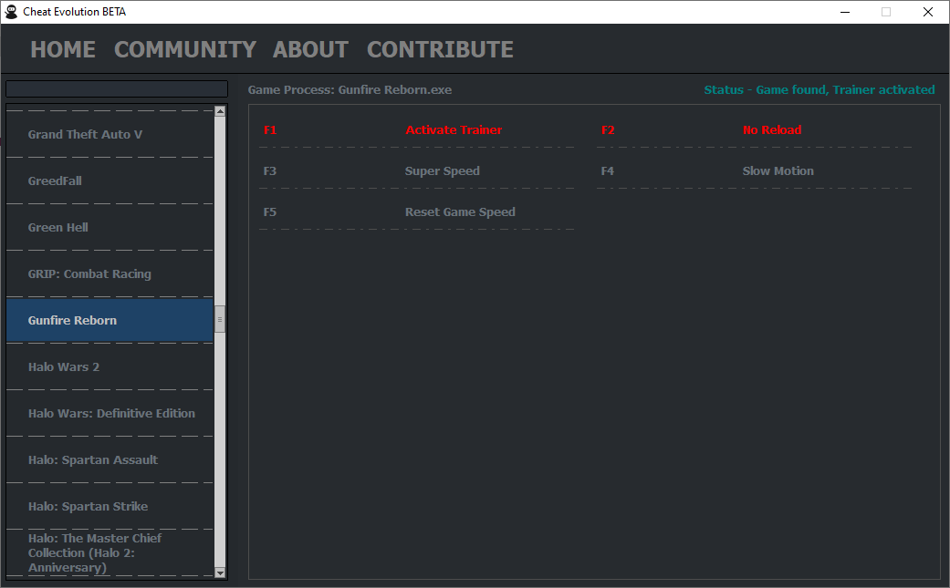Open the ABOUT section
This screenshot has width=950, height=588.
click(x=311, y=49)
